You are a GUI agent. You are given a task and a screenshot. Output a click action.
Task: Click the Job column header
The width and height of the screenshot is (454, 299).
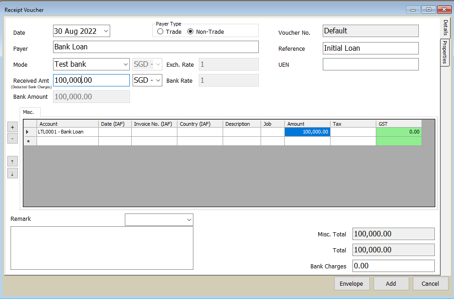coord(273,124)
